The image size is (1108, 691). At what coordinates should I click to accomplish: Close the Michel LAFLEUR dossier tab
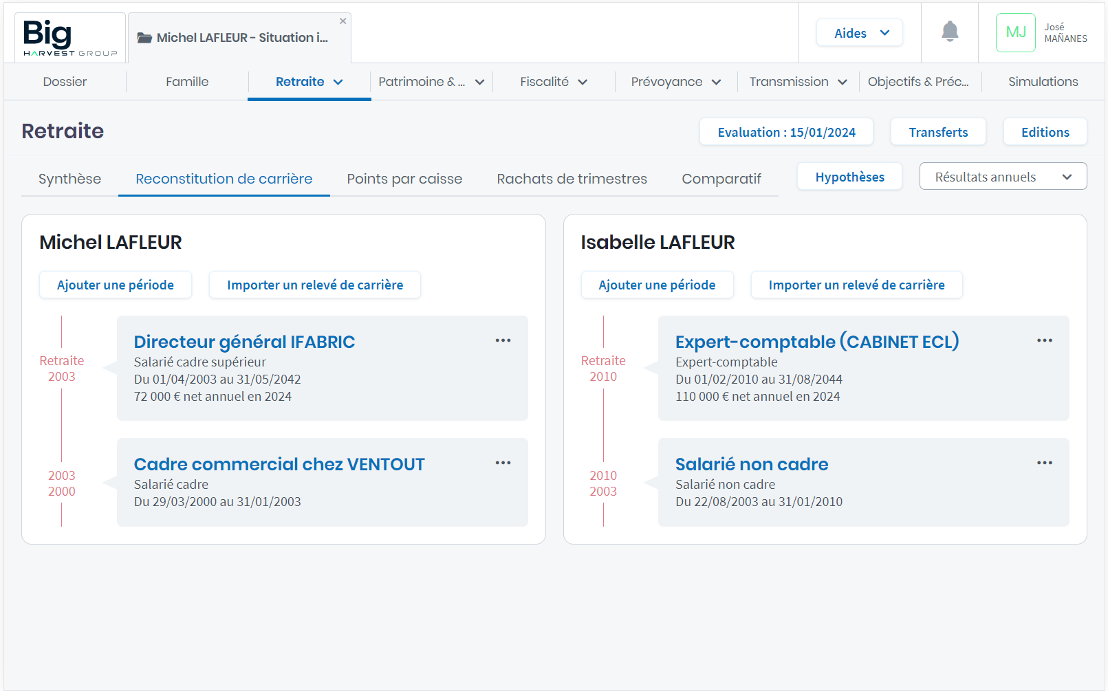(x=343, y=21)
